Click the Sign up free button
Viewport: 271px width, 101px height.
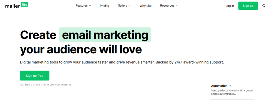35,75
